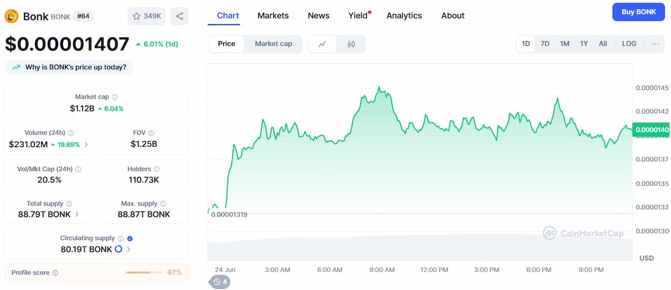Viewport: 671px width, 290px height.
Task: Click the $1.12B market cap value
Action: (x=82, y=108)
